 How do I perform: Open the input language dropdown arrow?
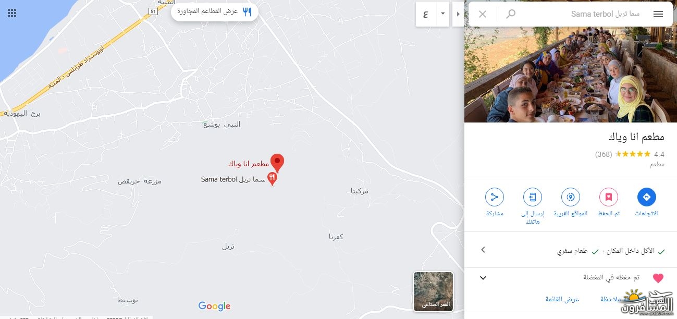[442, 14]
